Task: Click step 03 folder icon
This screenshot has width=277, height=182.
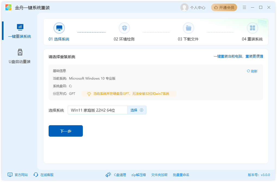Action: point(188,28)
